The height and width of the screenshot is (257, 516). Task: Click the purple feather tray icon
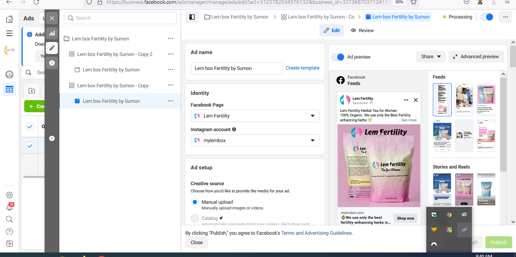coord(464,230)
